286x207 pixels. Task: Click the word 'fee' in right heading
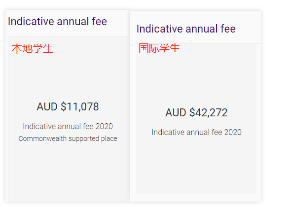pos(228,29)
